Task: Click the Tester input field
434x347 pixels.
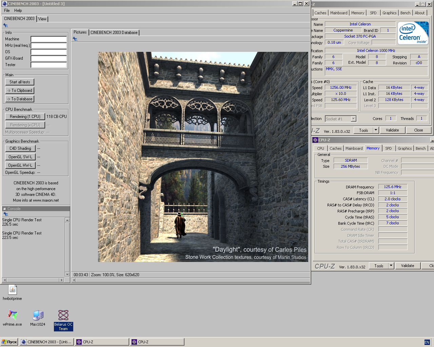Action: pos(49,65)
